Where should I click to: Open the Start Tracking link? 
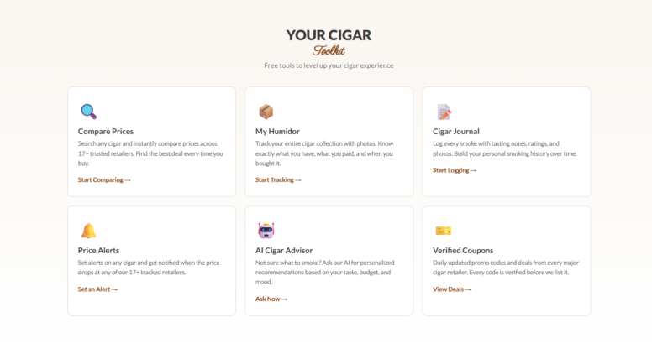tap(278, 179)
